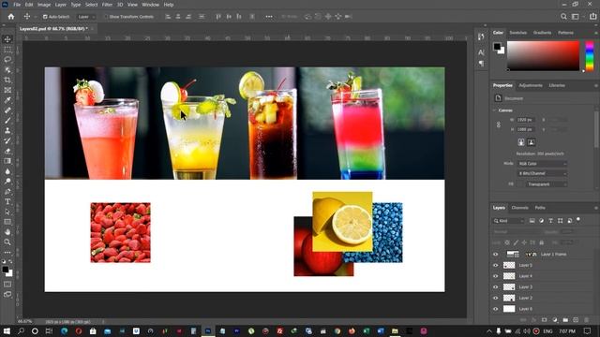Open the Auto-Select Layer dropdown
600x337 pixels.
pyautogui.click(x=85, y=17)
